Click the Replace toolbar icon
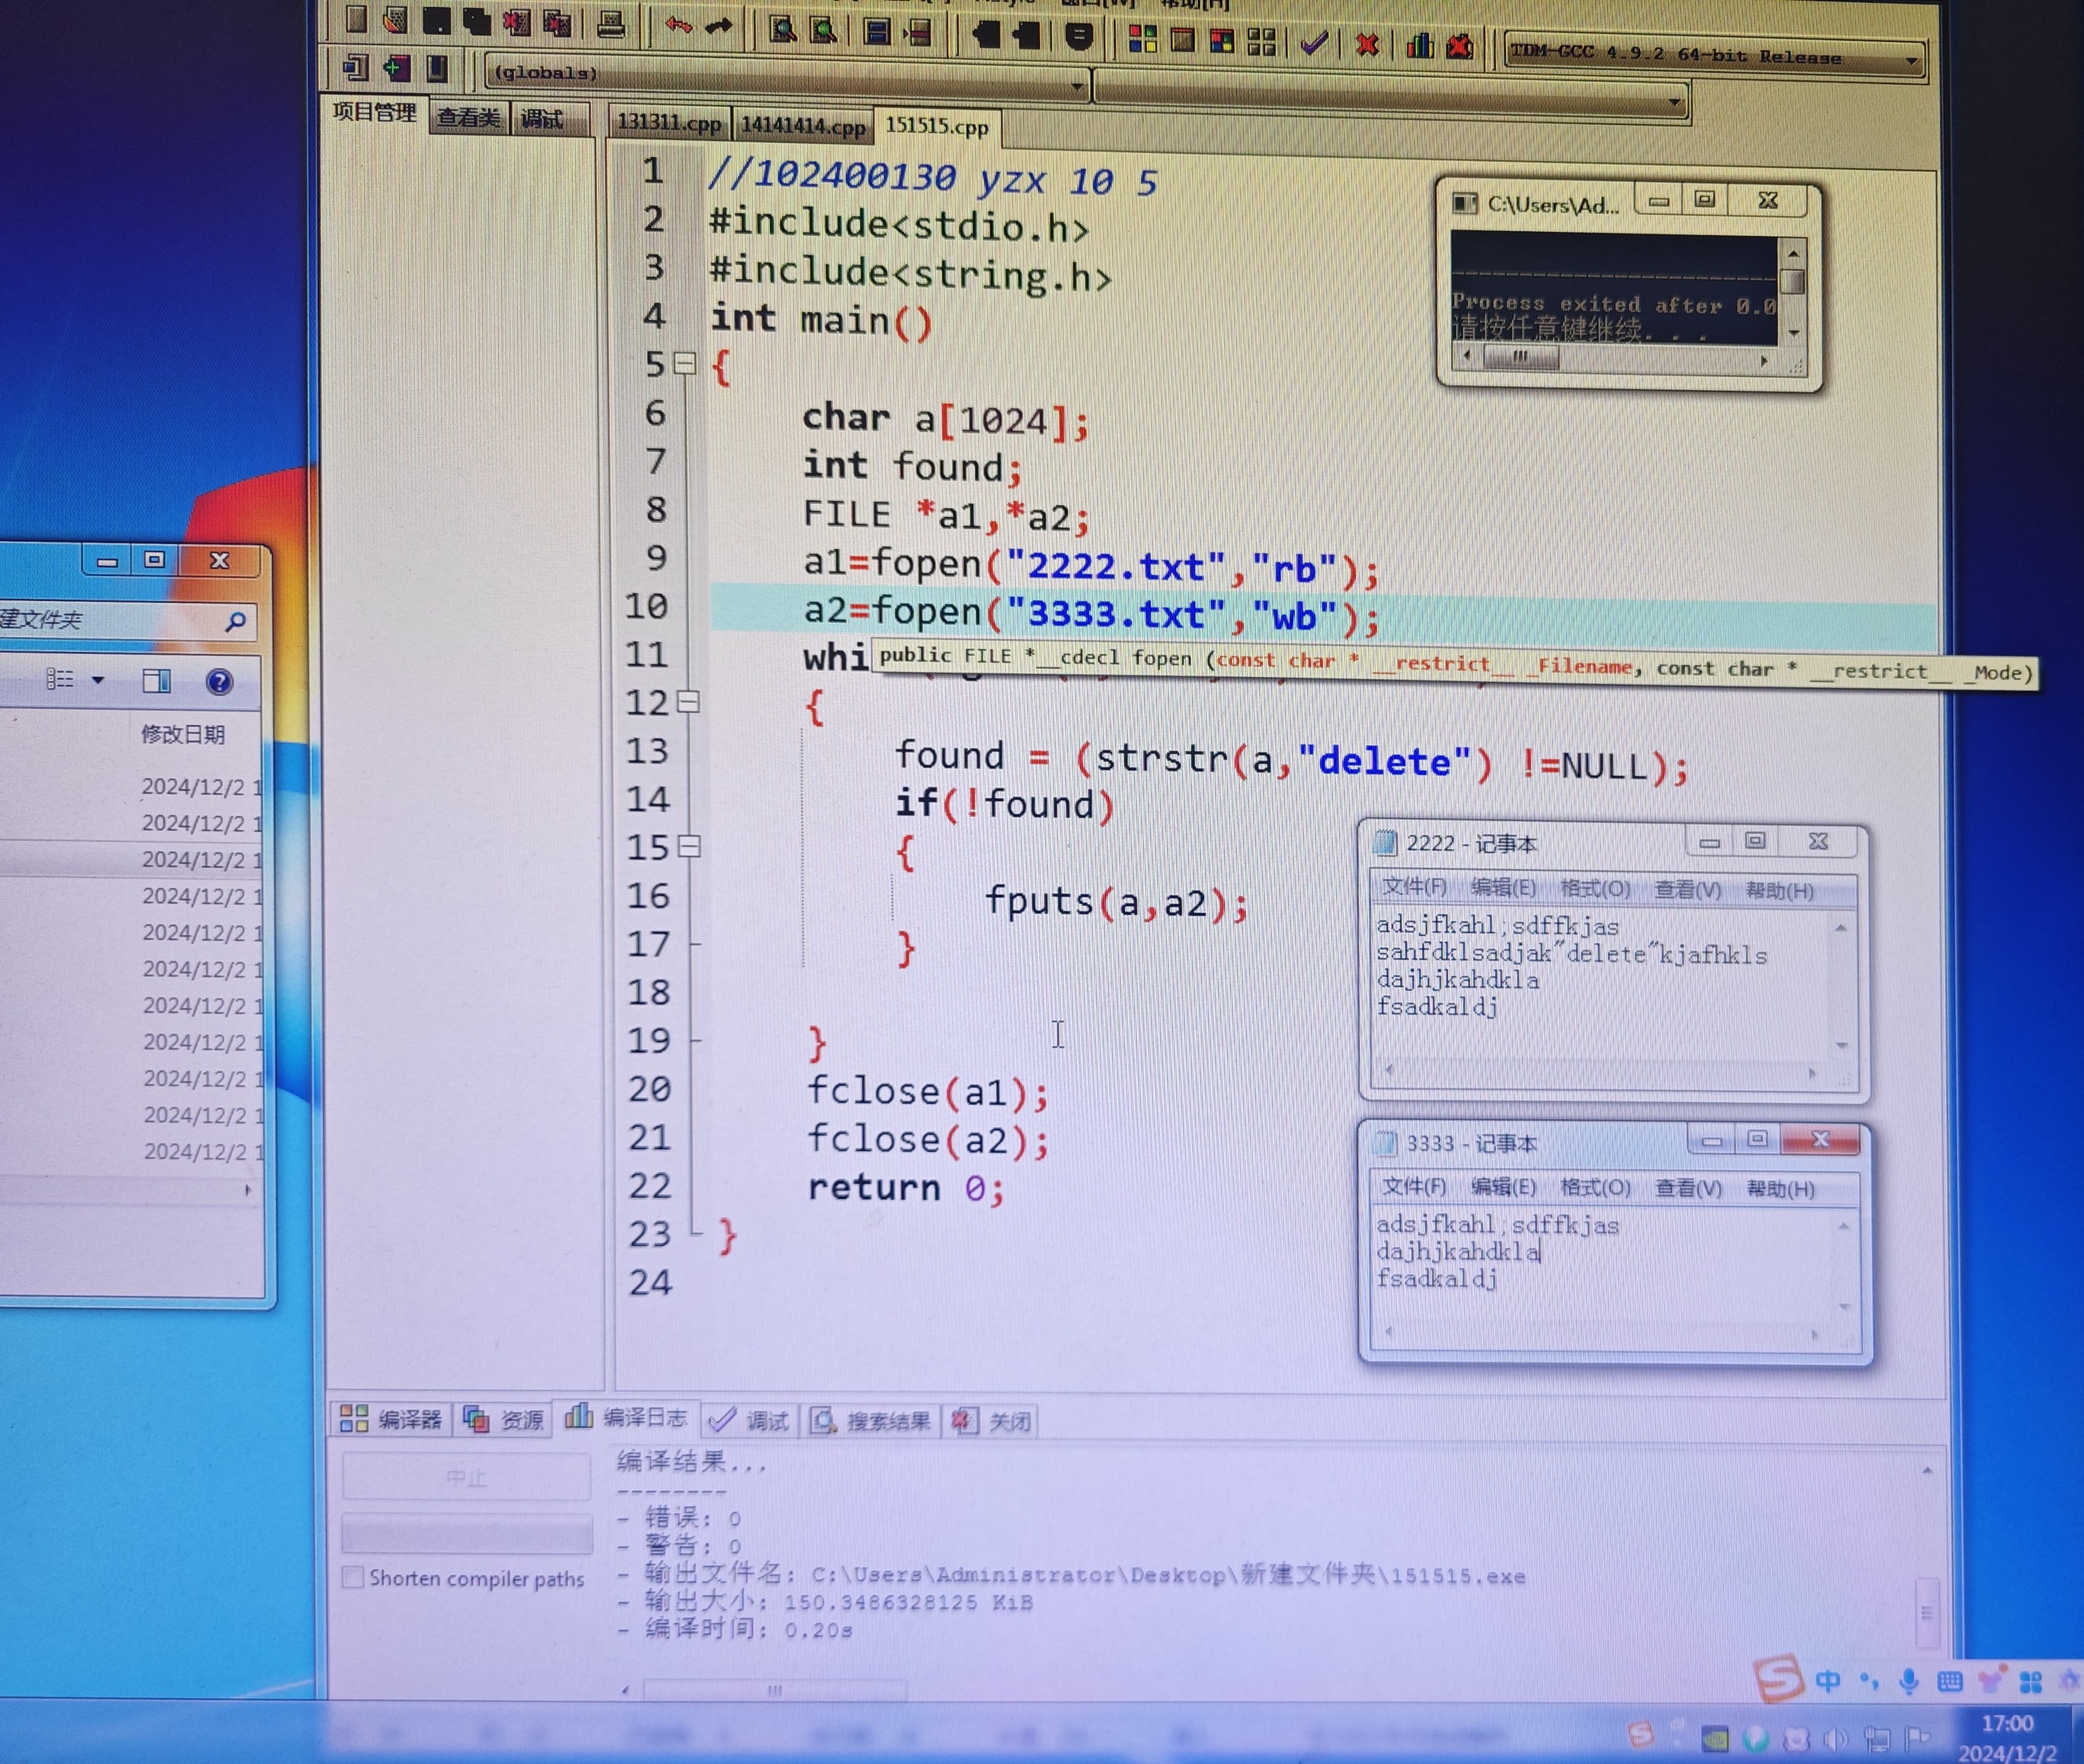This screenshot has width=2084, height=1764. 823,31
